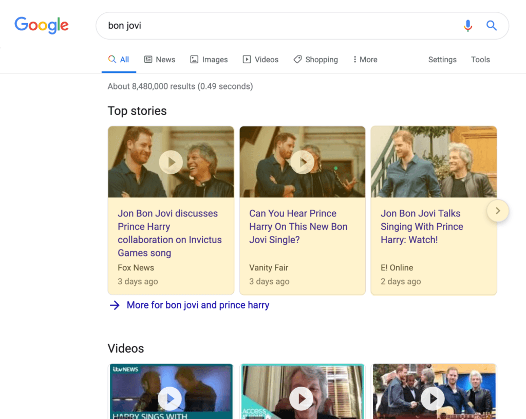Click the blue magnifier search button
This screenshot has height=419, width=526.
tap(492, 26)
